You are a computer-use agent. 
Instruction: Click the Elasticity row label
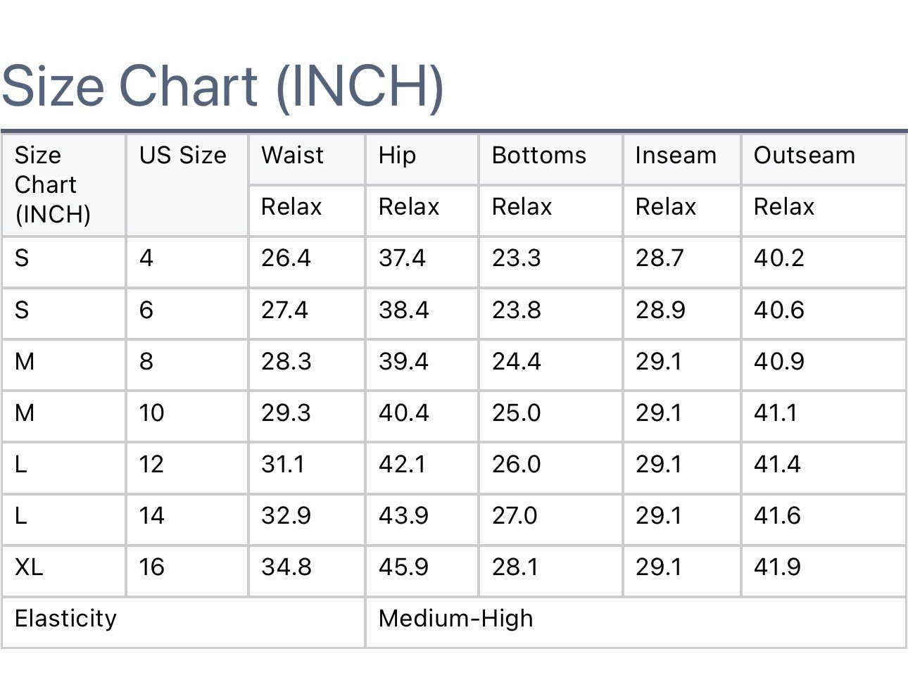pyautogui.click(x=65, y=619)
